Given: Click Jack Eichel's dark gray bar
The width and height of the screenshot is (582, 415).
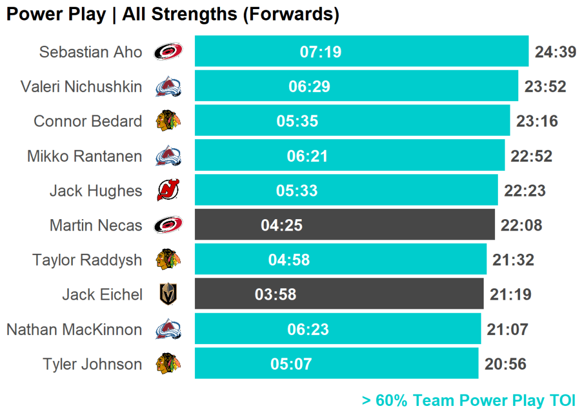Looking at the screenshot, I should tap(339, 294).
